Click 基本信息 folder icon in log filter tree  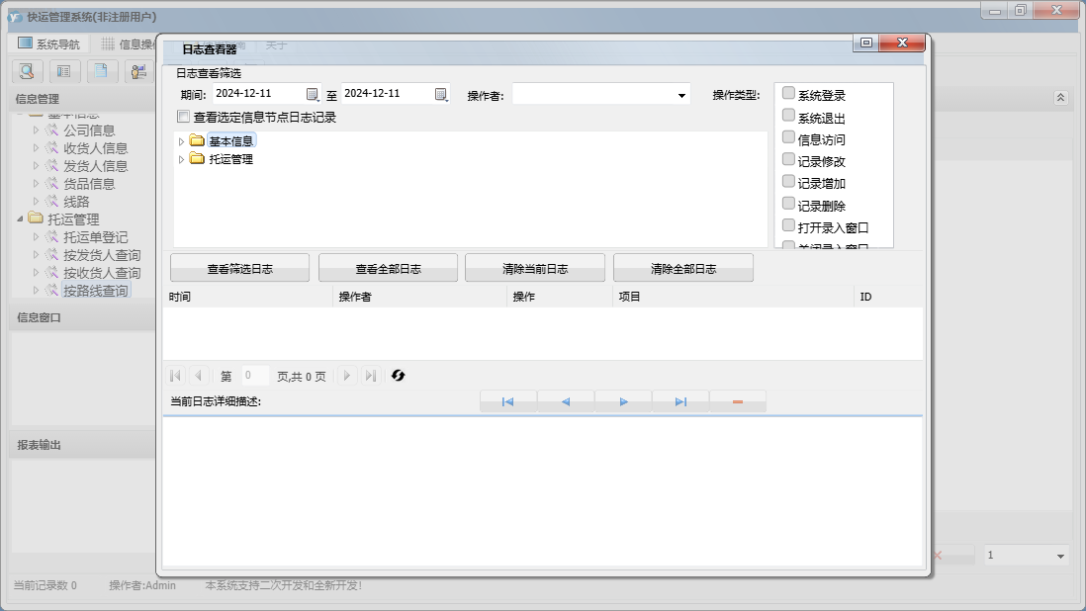click(x=197, y=140)
